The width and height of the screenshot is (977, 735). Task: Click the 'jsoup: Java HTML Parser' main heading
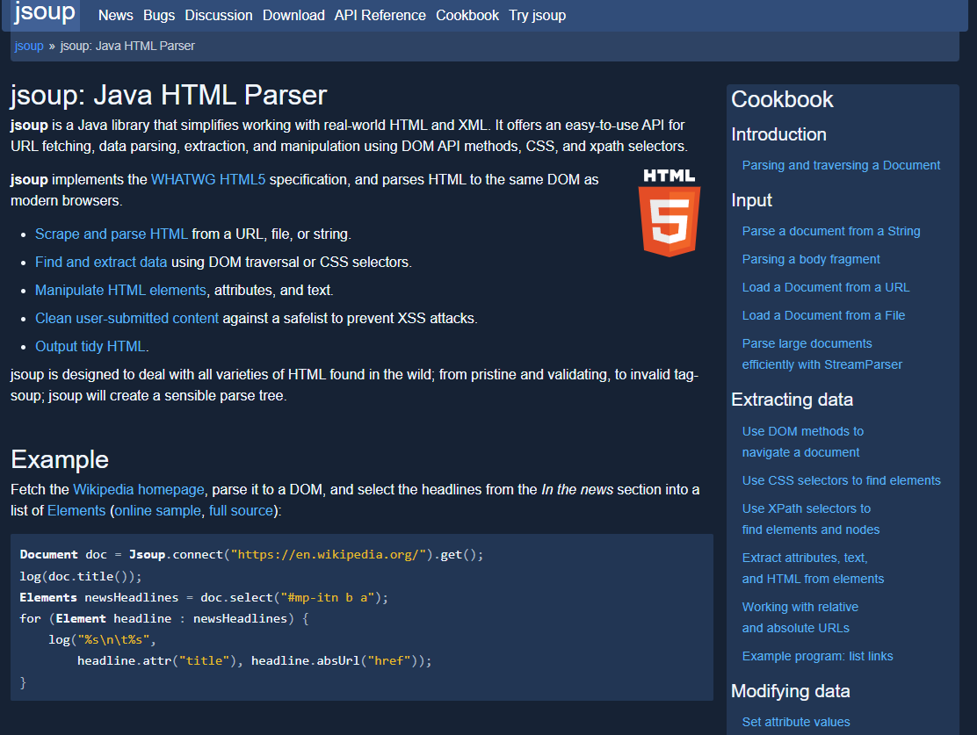tap(169, 96)
